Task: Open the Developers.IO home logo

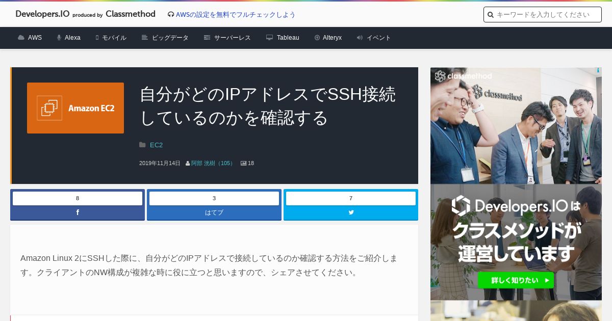Action: [x=85, y=14]
